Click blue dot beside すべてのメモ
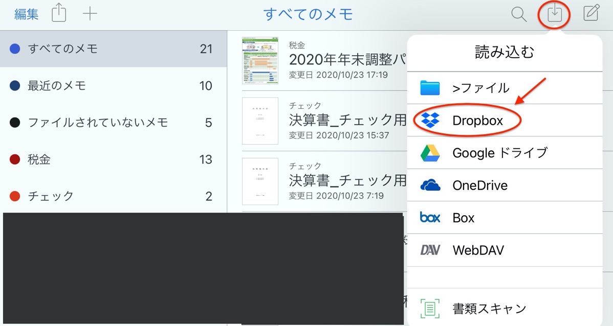Viewport: 613px width, 326px height. coord(15,49)
